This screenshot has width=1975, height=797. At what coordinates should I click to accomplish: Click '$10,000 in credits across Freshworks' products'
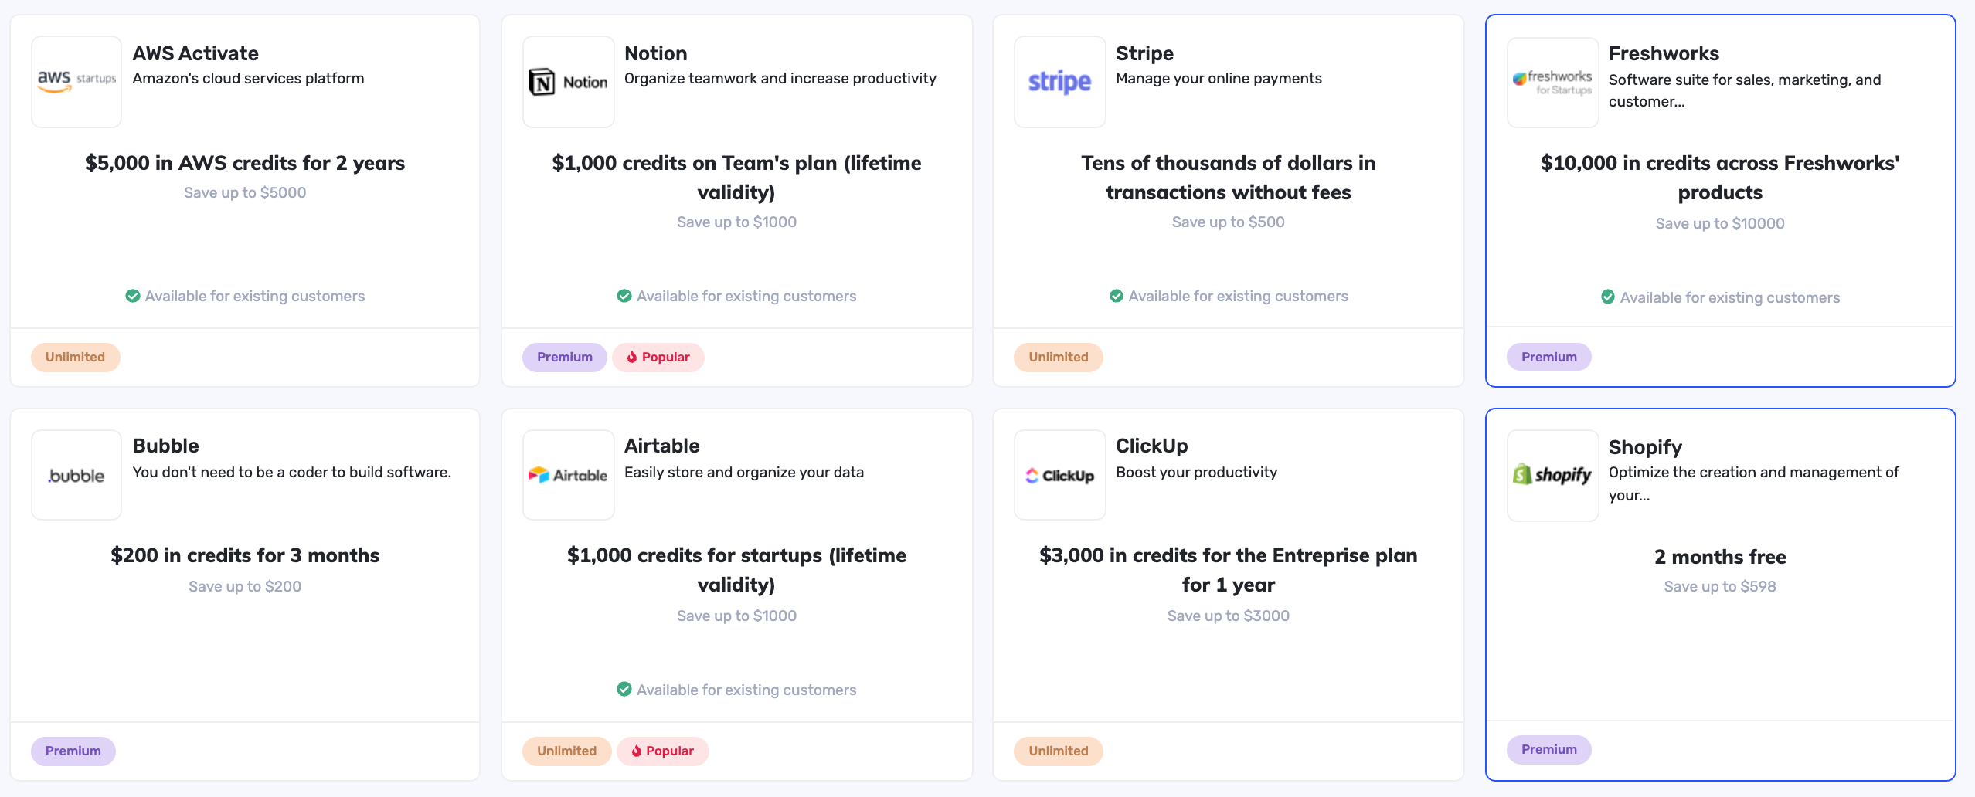(1720, 178)
